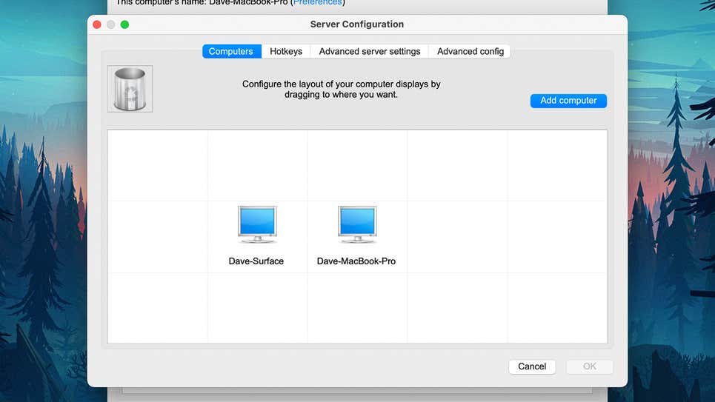Zoom the window with green button
Image resolution: width=715 pixels, height=402 pixels.
[x=124, y=24]
